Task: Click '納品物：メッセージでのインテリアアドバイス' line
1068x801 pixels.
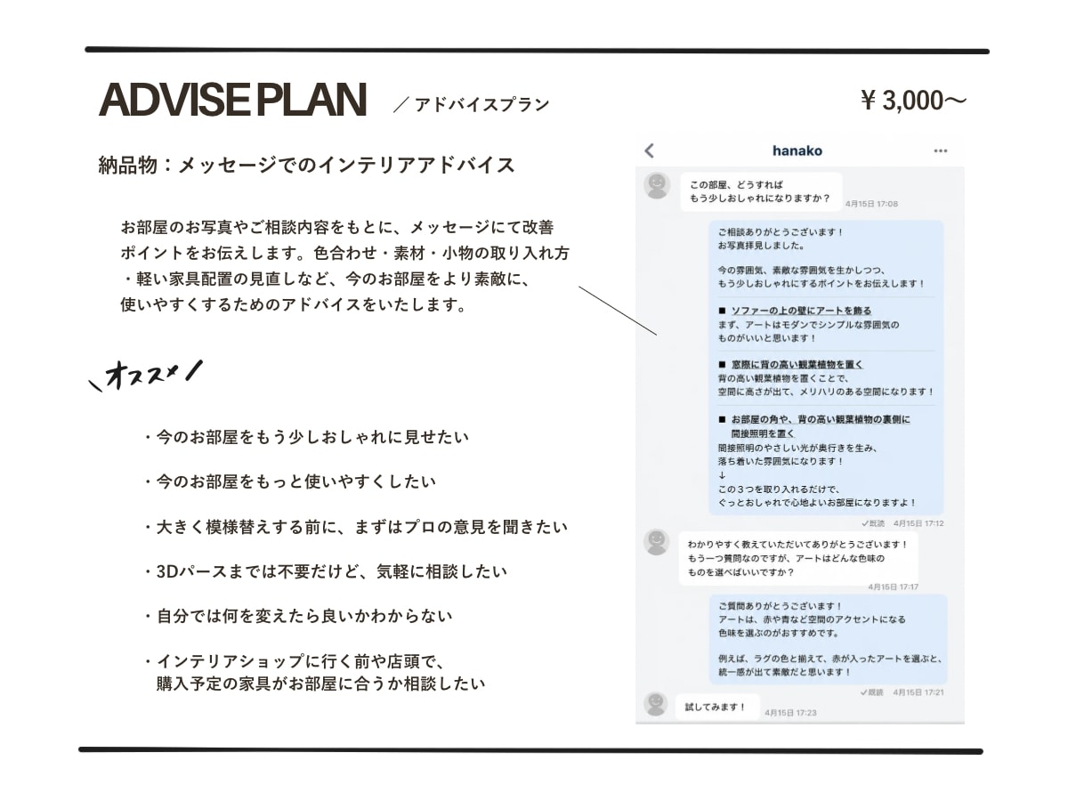Action: coord(307,165)
